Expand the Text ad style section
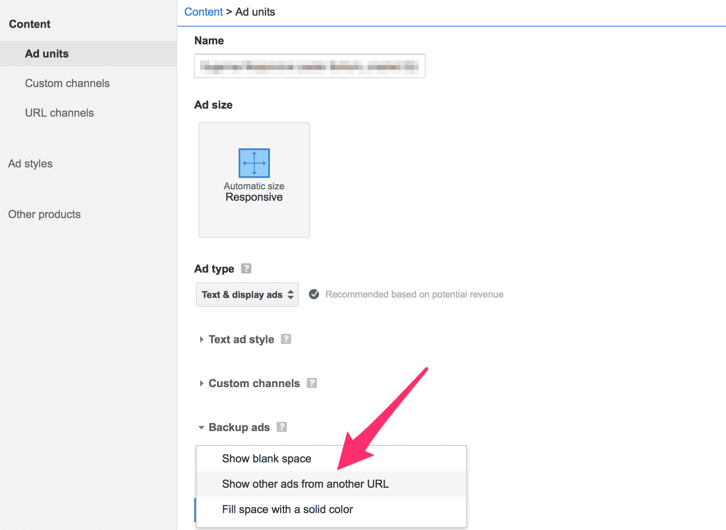This screenshot has width=726, height=530. coord(241,339)
